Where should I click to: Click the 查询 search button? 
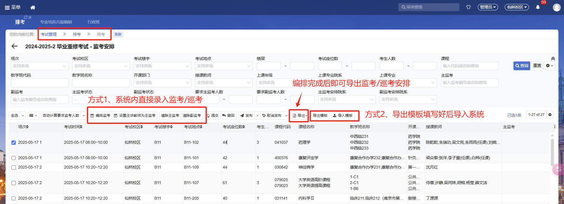click(x=522, y=66)
